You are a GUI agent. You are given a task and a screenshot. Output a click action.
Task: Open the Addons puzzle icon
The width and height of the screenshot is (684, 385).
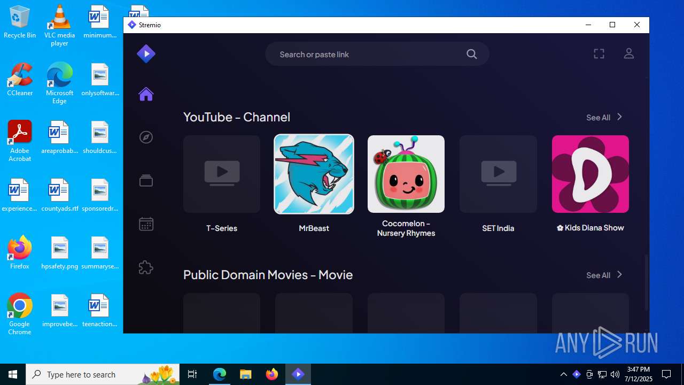146,267
